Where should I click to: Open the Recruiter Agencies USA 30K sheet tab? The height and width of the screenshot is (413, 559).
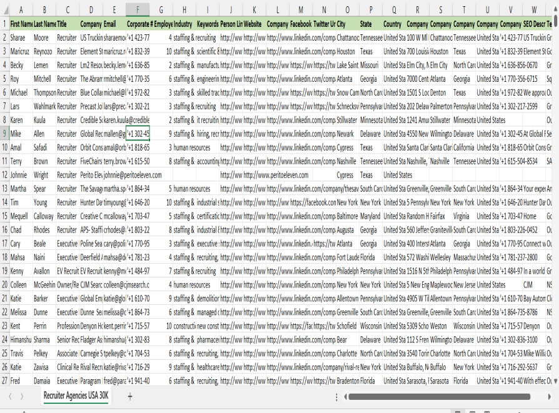pos(76,396)
